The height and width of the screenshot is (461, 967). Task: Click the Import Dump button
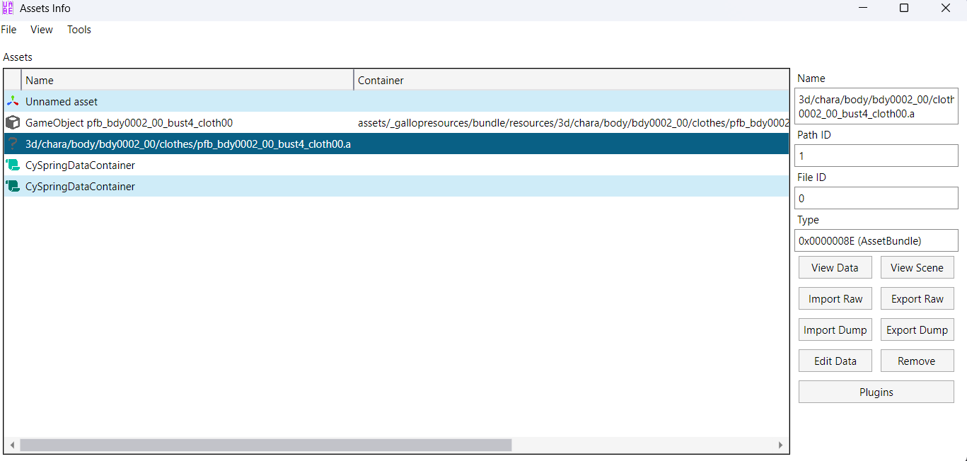click(835, 329)
